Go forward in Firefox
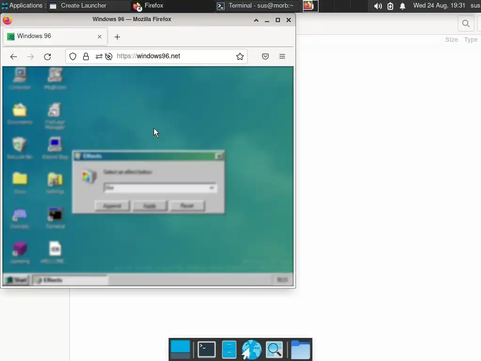This screenshot has width=481, height=361. point(31,56)
